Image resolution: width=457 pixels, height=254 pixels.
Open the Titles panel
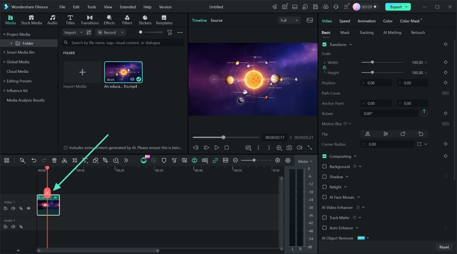tap(70, 20)
